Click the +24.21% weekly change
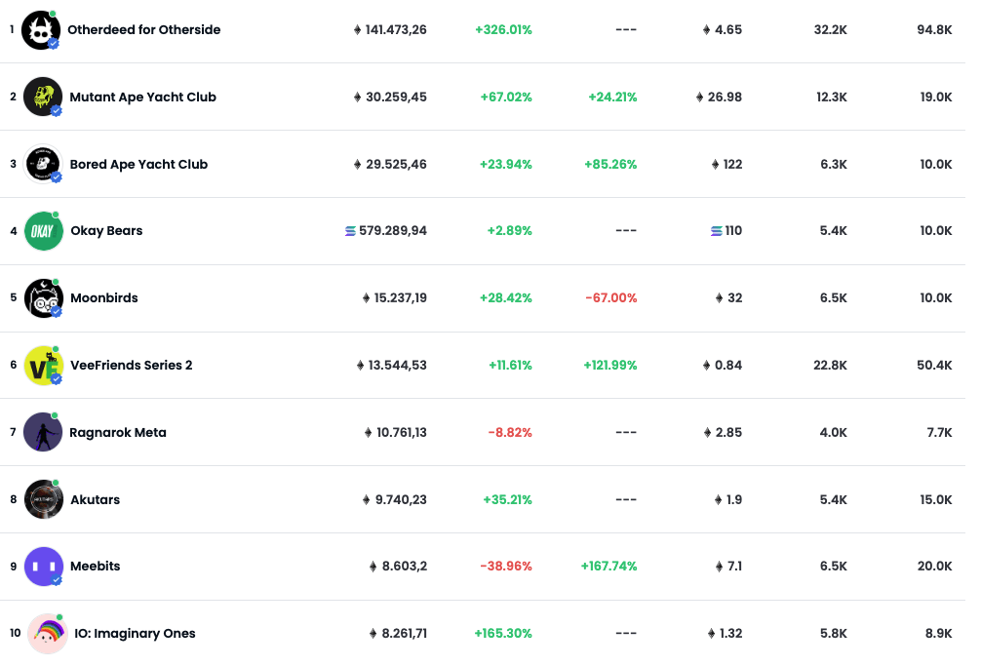 [612, 97]
